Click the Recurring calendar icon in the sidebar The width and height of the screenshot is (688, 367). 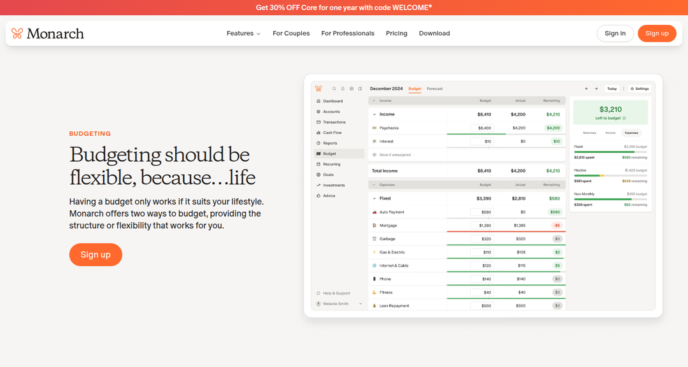coord(319,164)
